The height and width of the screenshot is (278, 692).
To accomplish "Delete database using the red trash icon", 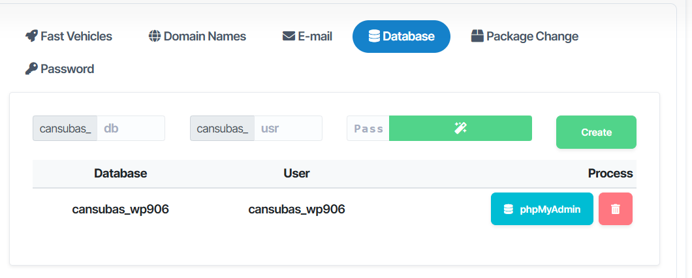I will (615, 209).
